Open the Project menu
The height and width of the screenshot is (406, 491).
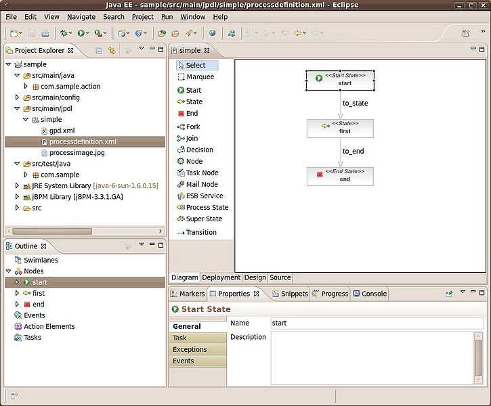142,17
